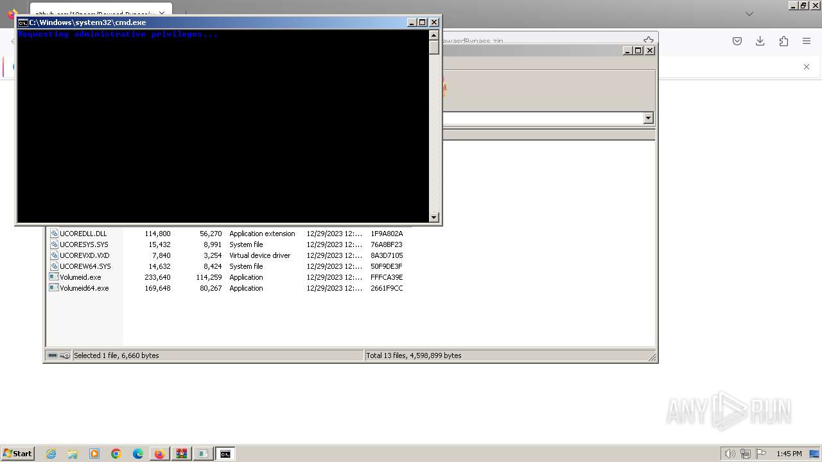Dismiss the Firefox notification bar
Viewport: 822px width, 462px height.
[807, 67]
